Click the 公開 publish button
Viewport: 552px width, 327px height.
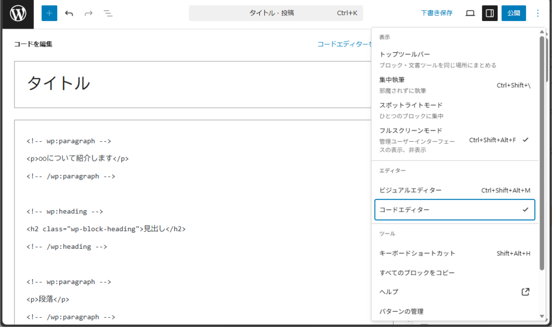click(x=513, y=13)
